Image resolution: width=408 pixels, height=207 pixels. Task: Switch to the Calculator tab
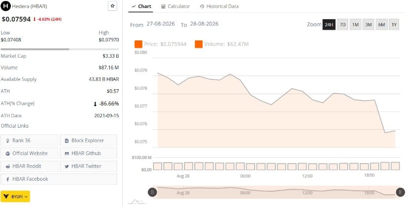[x=176, y=6]
